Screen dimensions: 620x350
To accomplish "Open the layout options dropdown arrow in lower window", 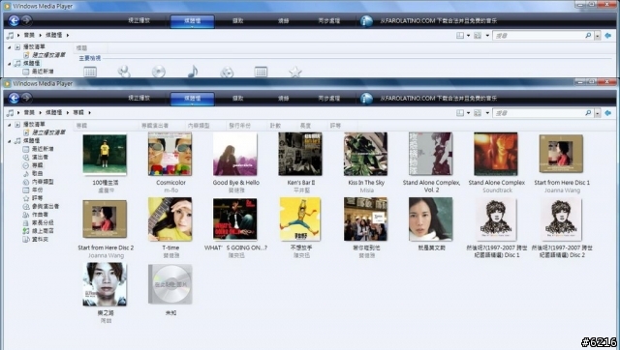I will click(x=468, y=113).
